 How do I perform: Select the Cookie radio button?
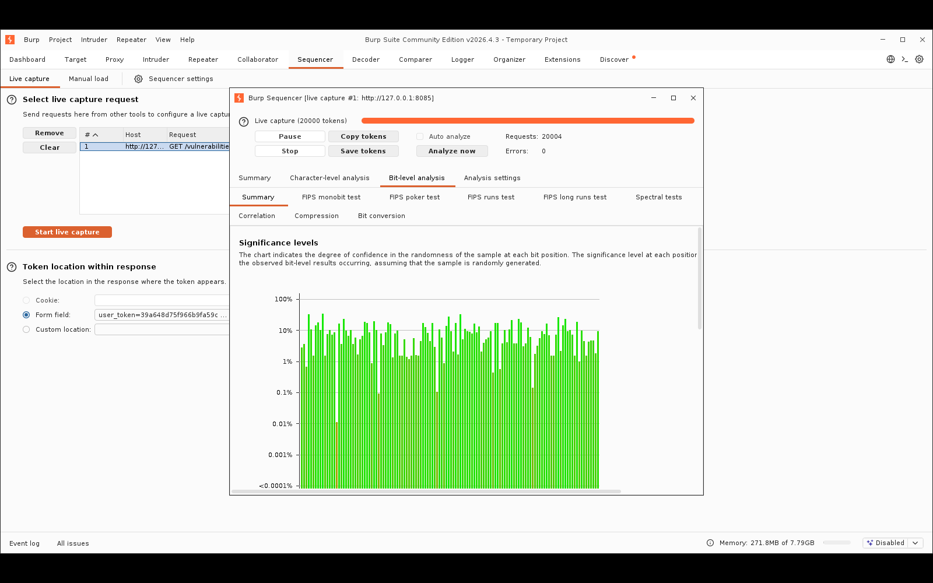[26, 300]
